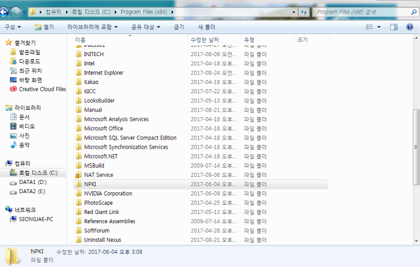Viewport: 420px width, 267px height.
Task: Open the 라이브러리에 포함 menu
Action: tap(93, 27)
